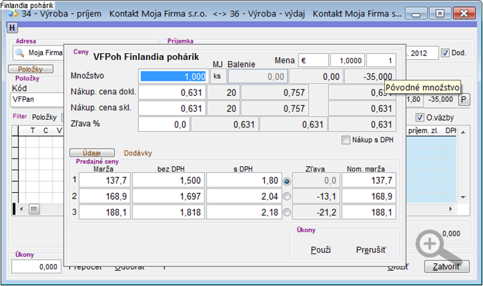Click the Filter label
This screenshot has height=286, width=483.
(x=20, y=116)
